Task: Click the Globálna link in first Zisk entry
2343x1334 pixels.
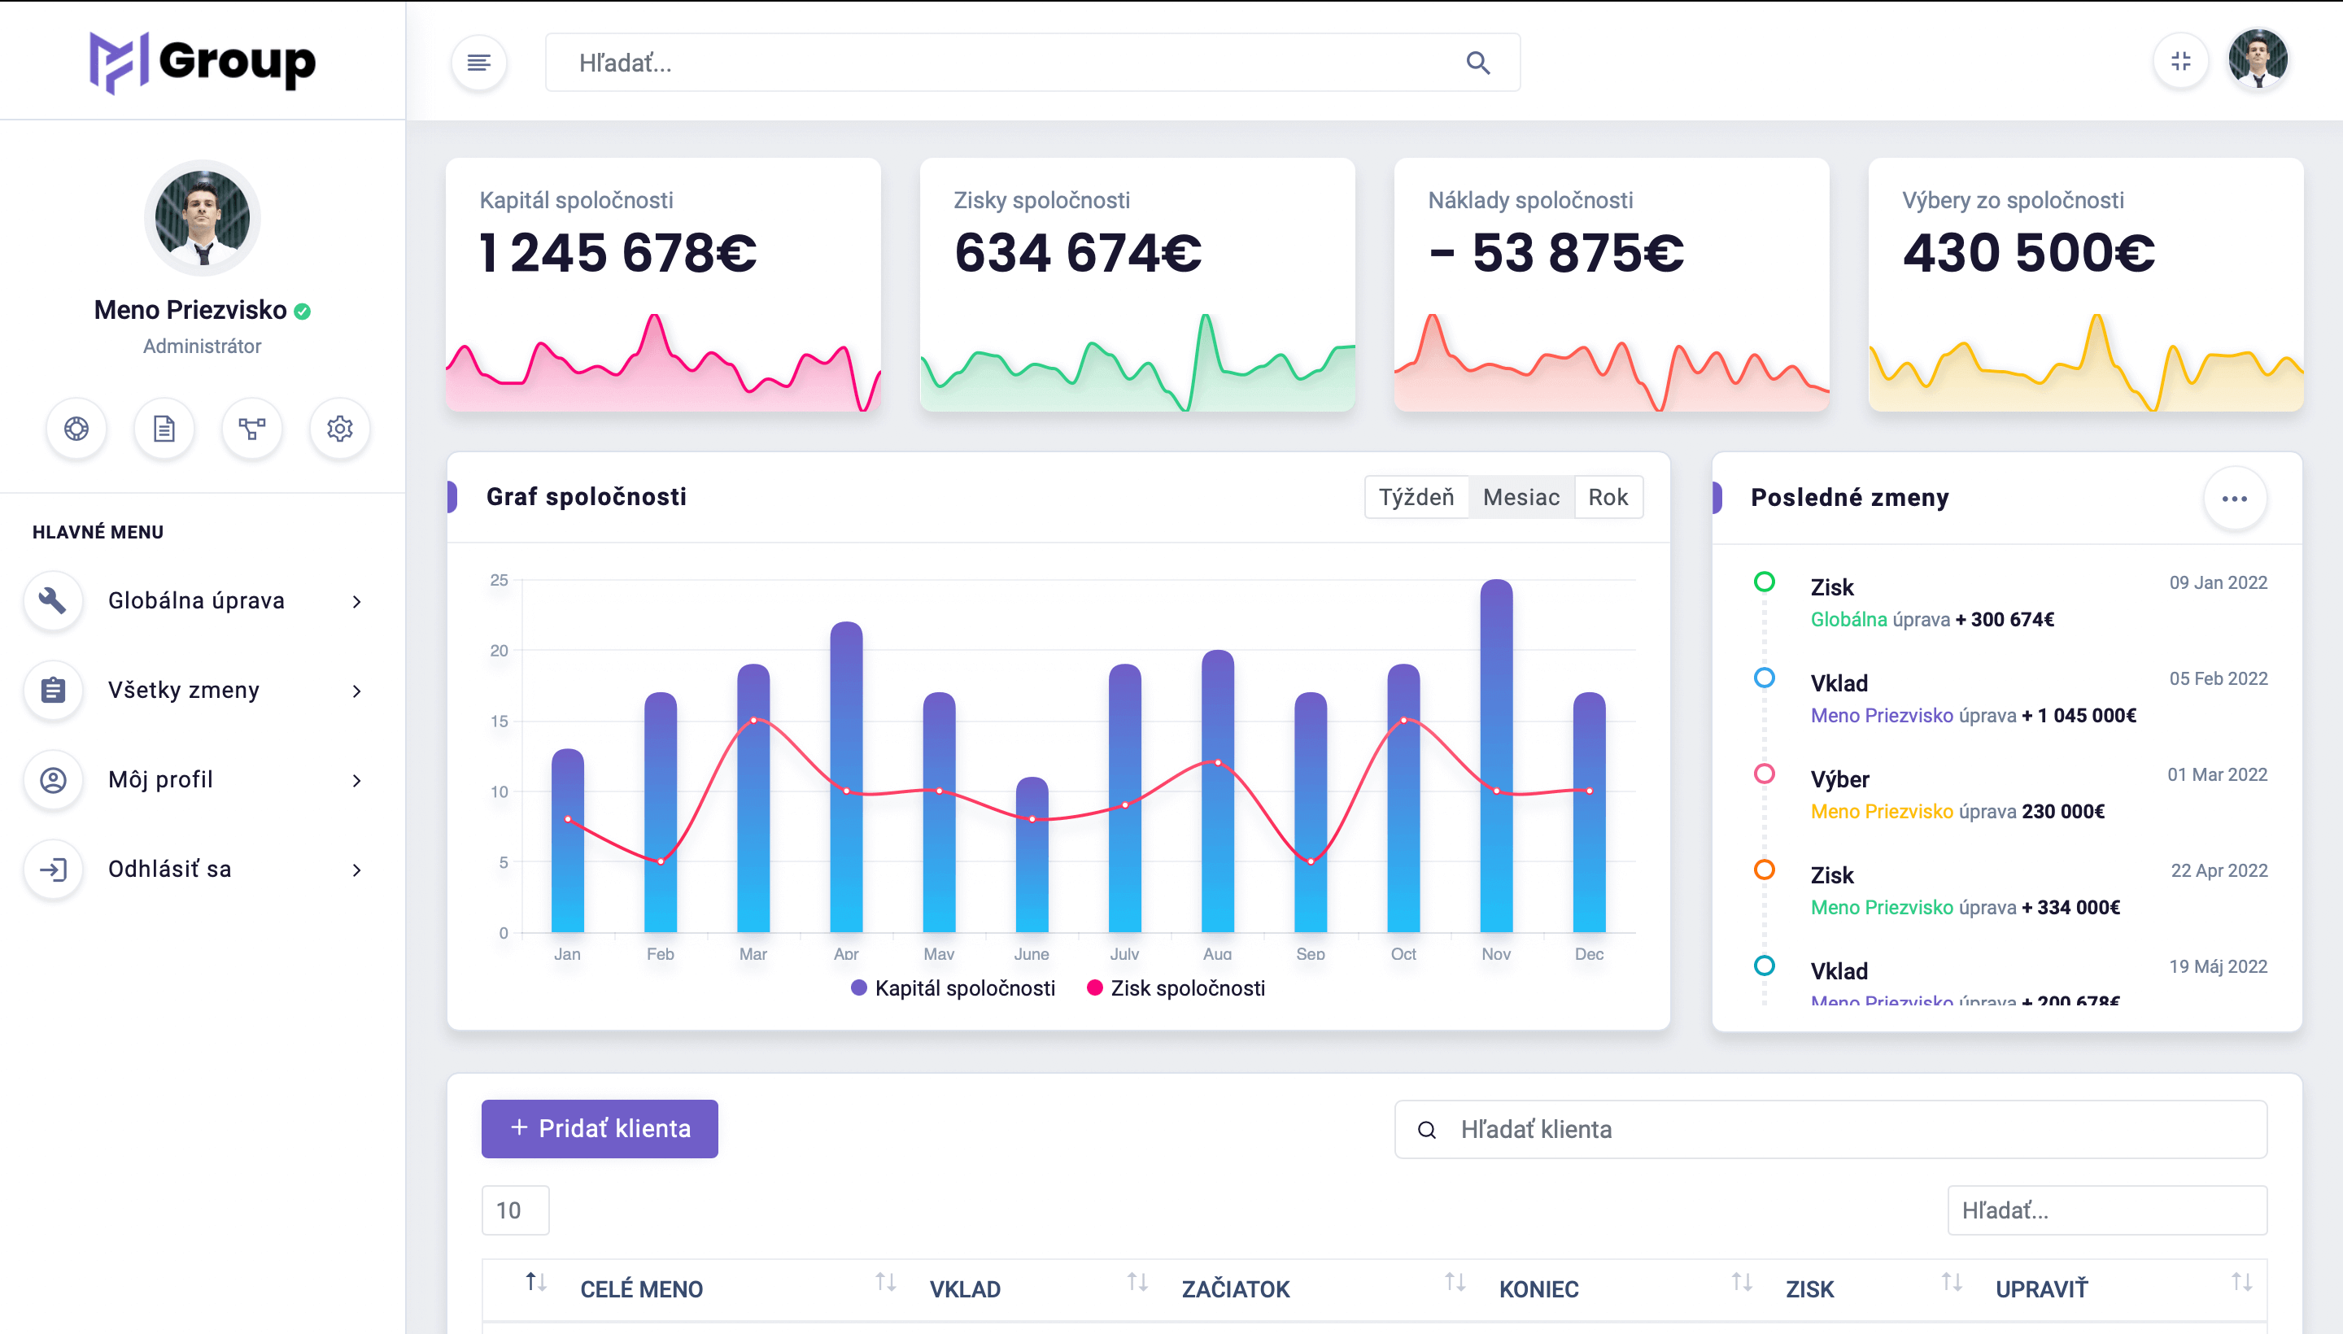Action: click(x=1848, y=619)
